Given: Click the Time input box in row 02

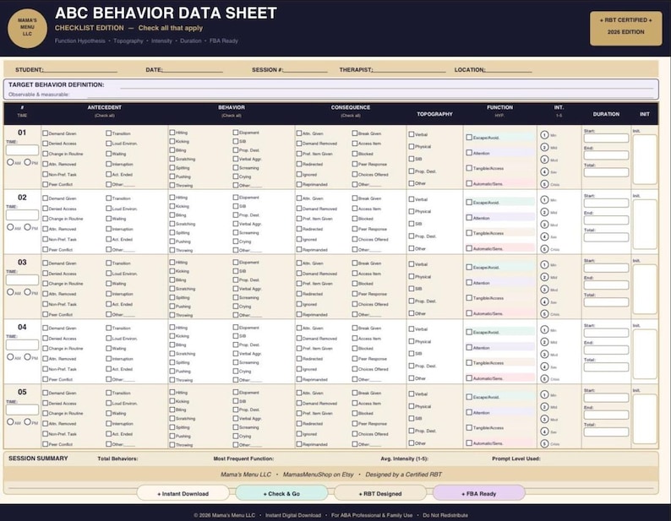Looking at the screenshot, I should point(22,214).
